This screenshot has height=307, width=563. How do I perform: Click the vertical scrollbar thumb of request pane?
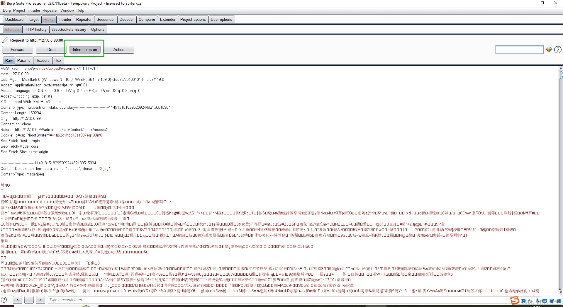[561, 75]
